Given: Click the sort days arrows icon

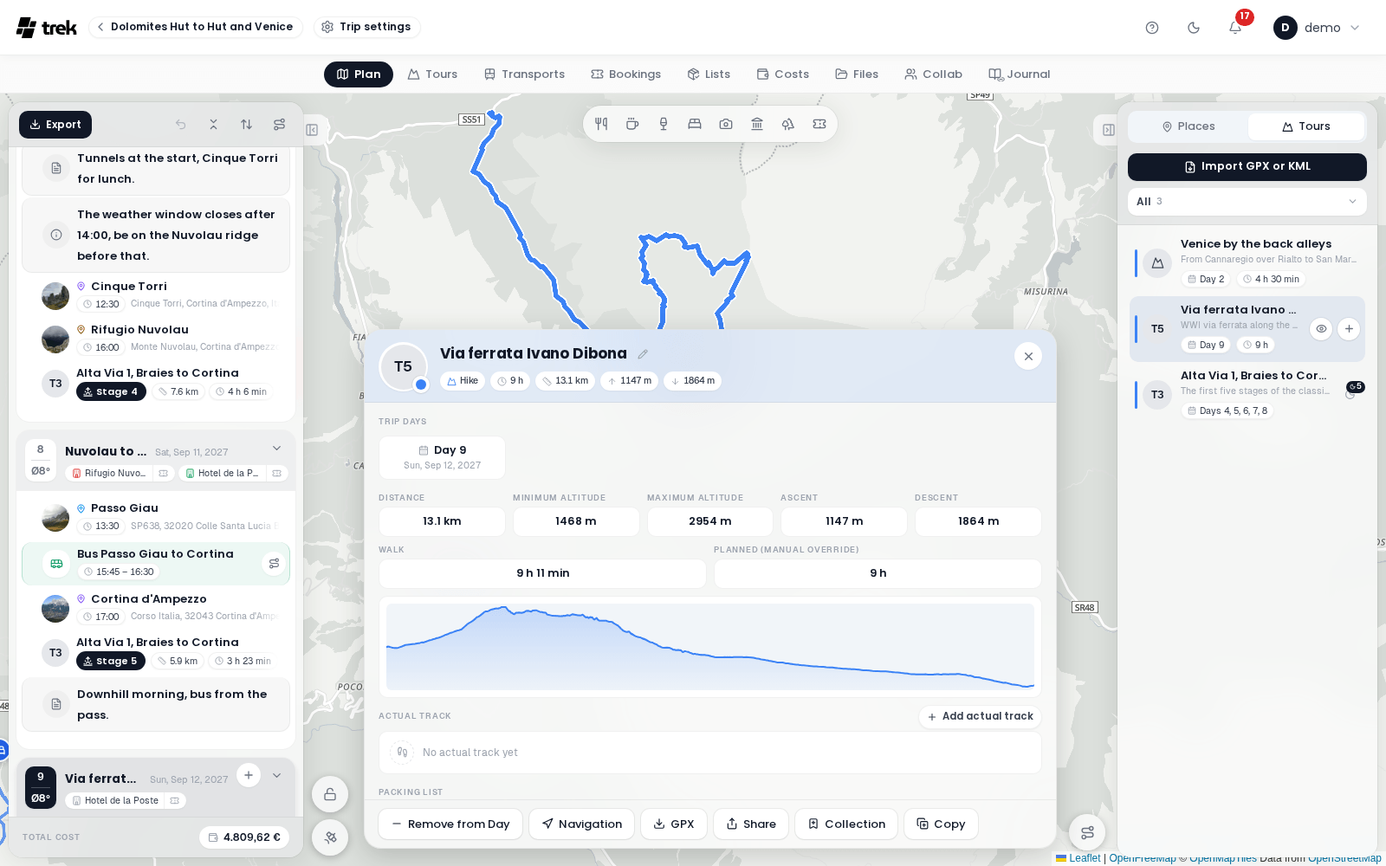Looking at the screenshot, I should point(247,125).
